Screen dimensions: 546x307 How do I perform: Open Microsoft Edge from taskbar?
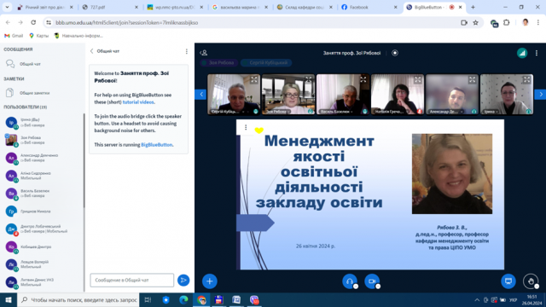(x=183, y=299)
